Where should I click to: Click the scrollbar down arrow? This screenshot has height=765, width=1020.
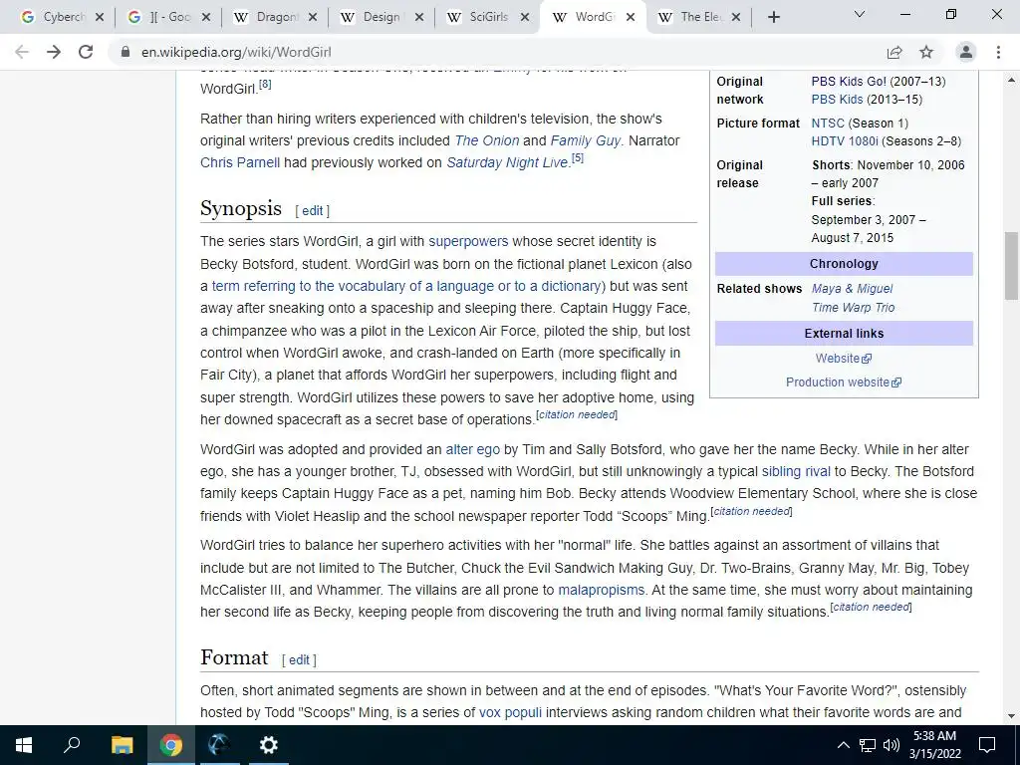(1011, 716)
